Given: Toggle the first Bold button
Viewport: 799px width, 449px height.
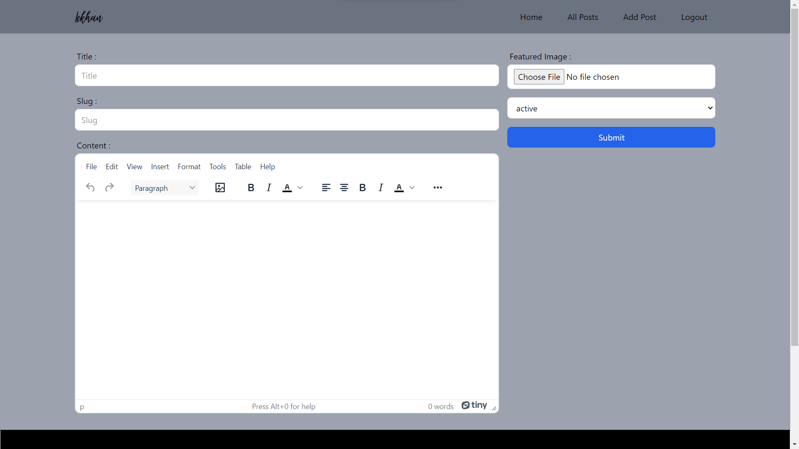Looking at the screenshot, I should point(251,187).
